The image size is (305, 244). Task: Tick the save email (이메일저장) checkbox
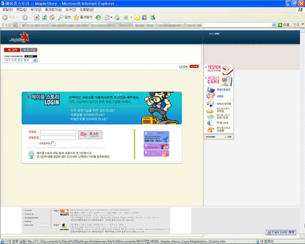coord(53,144)
